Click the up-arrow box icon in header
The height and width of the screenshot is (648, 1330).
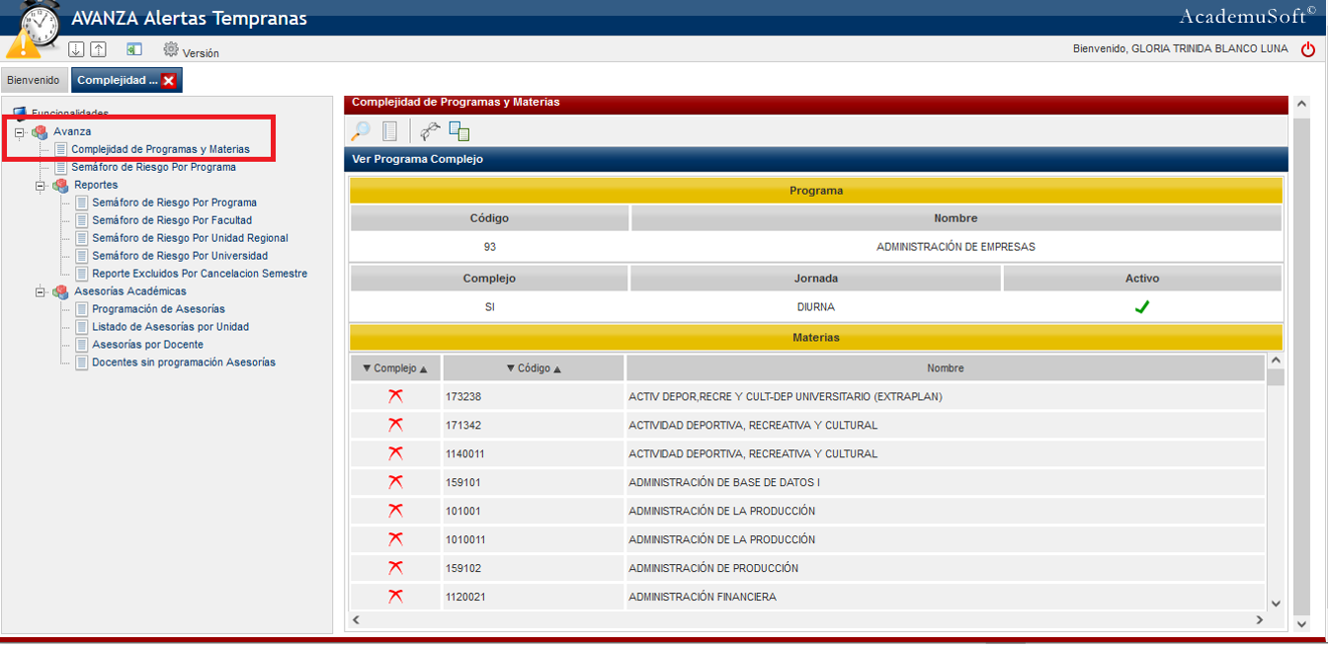pyautogui.click(x=98, y=50)
